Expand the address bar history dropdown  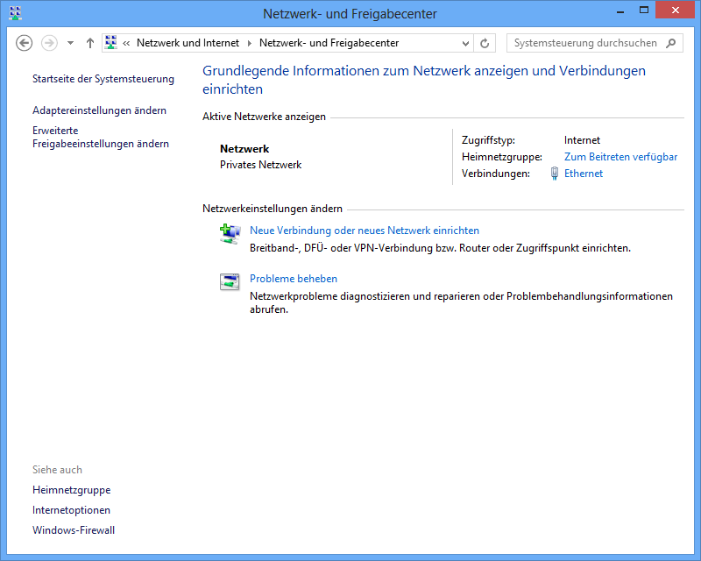click(464, 43)
